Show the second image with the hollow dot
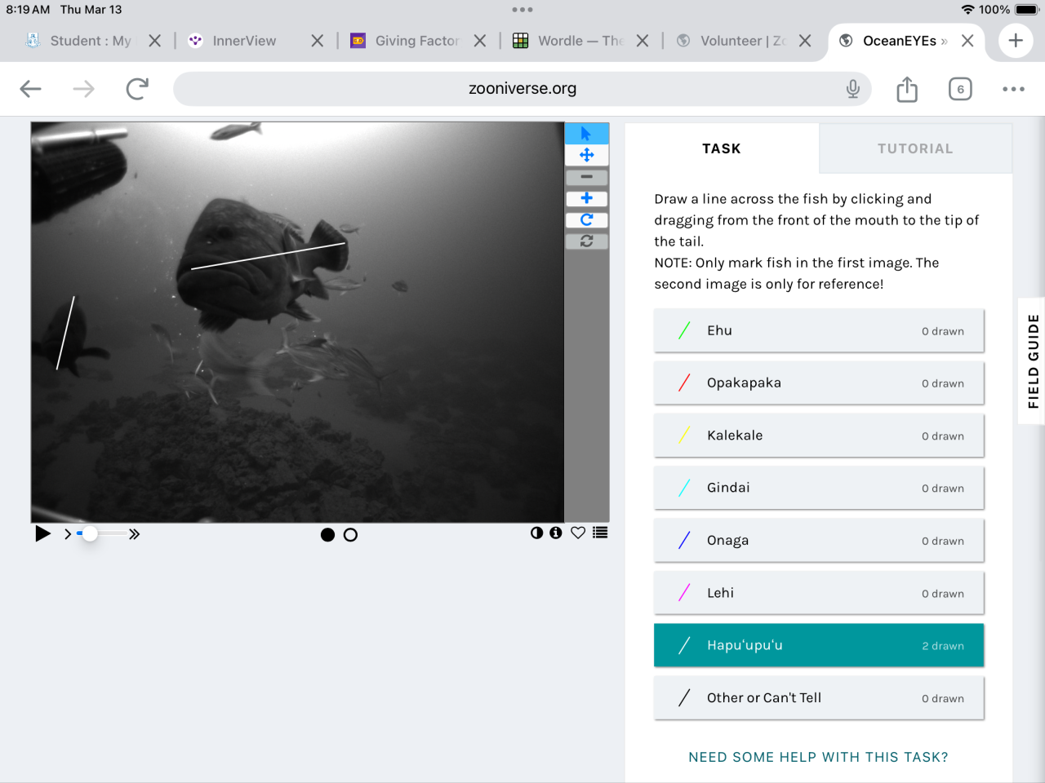Viewport: 1045px width, 783px height. tap(350, 535)
